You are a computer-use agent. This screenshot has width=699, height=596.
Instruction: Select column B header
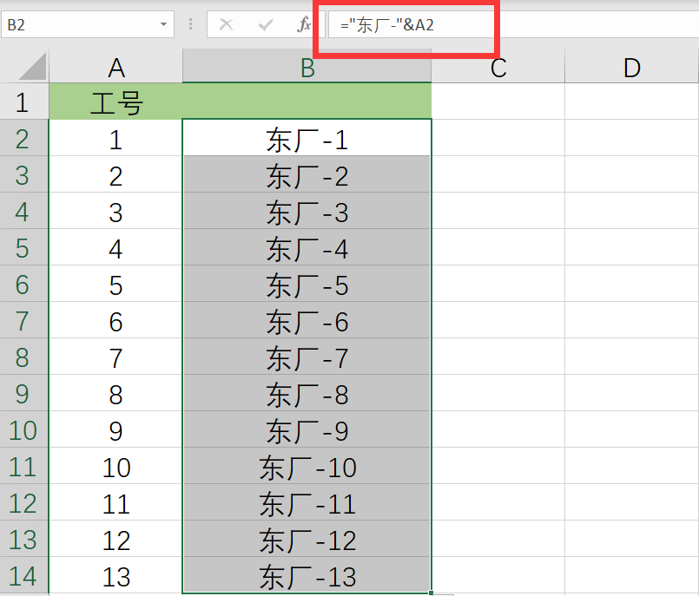point(307,68)
